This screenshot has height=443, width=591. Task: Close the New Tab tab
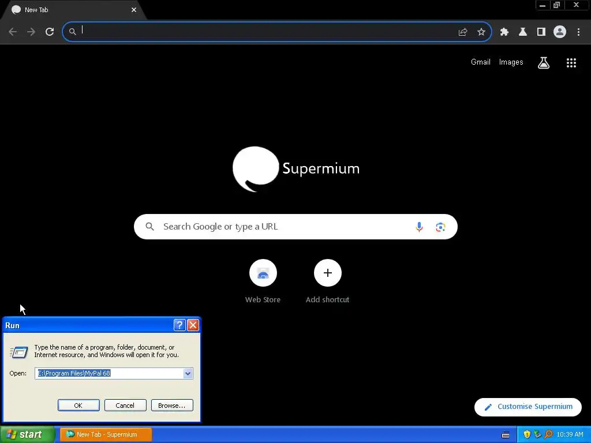tap(134, 10)
